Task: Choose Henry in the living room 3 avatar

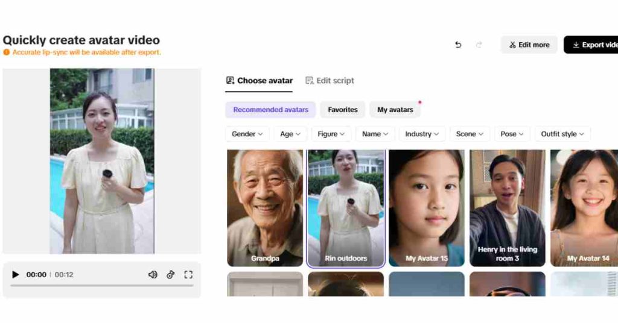Action: (x=508, y=208)
